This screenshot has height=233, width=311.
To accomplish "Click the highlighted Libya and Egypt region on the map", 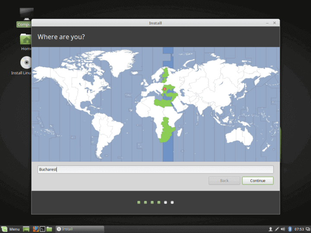I will [x=163, y=103].
